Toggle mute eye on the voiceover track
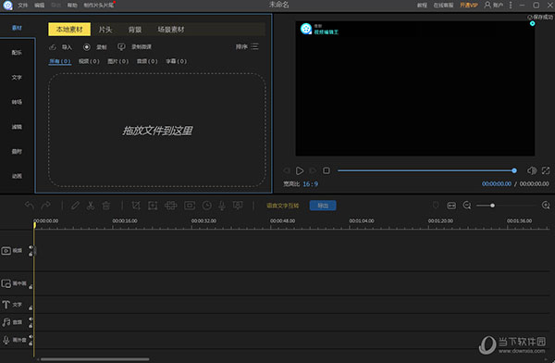The image size is (555, 363). [31, 336]
